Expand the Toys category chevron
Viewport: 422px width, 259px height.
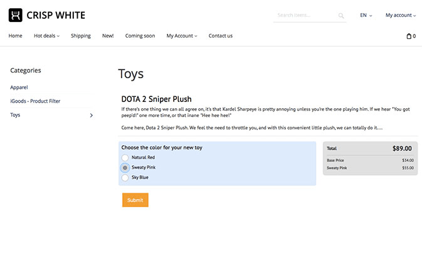[92, 115]
